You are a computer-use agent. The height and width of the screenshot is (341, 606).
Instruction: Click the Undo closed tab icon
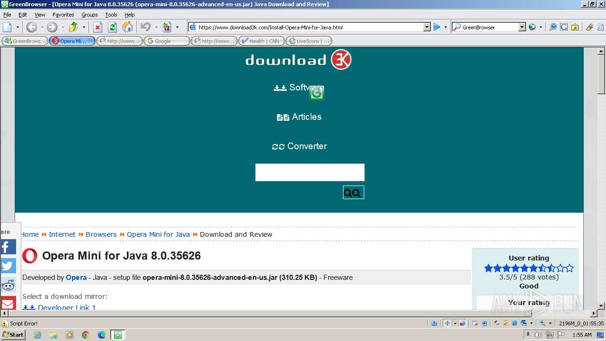[146, 27]
